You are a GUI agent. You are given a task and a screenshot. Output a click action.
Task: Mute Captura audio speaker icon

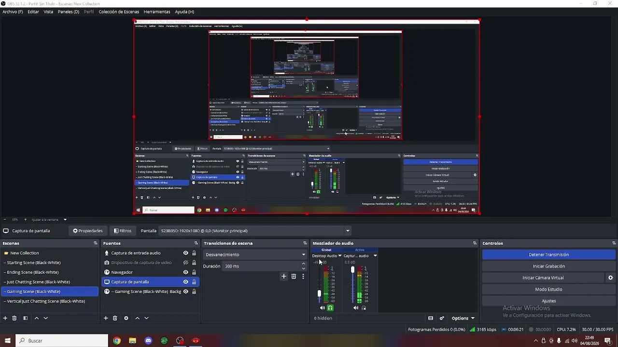pos(356,308)
